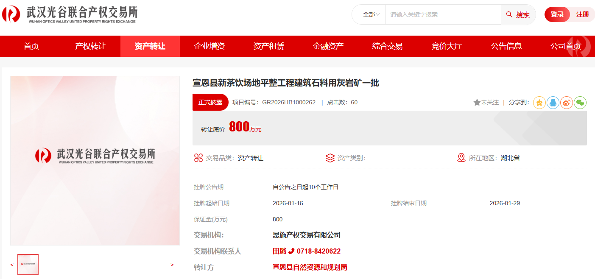
Task: Go to next thumbnail with right arrow
Action: (172, 265)
